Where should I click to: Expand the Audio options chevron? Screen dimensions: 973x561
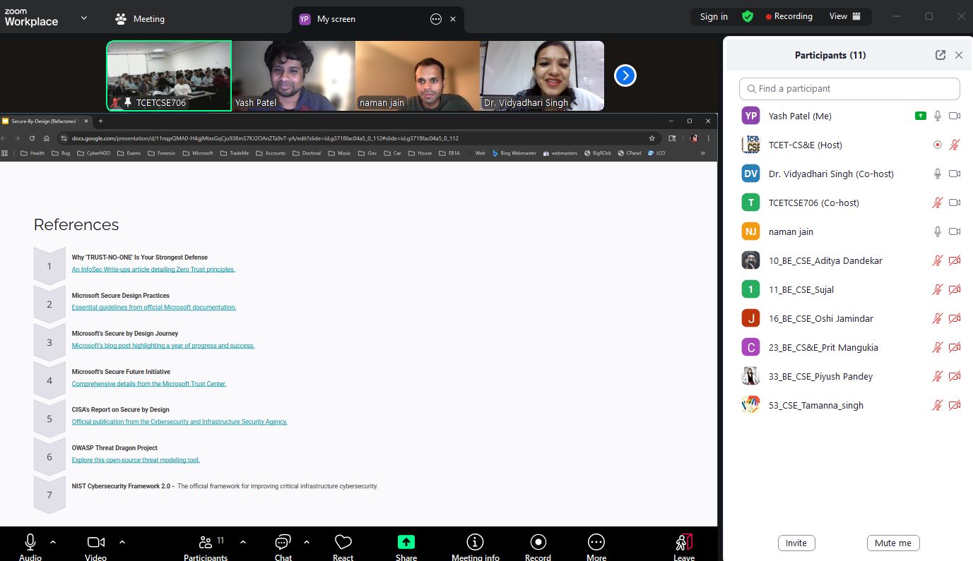[53, 542]
